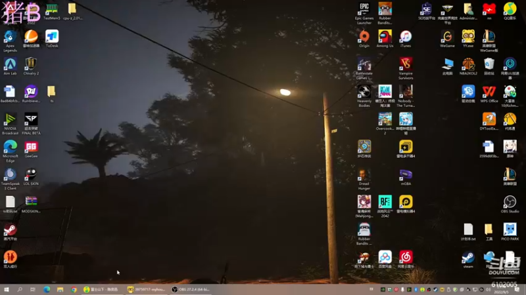Viewport: 526px width, 295px height.
Task: Switch to Chrome taskbar button
Action: coord(74,289)
